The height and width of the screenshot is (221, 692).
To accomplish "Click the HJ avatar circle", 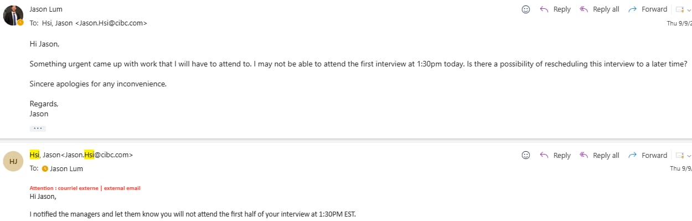I will [13, 161].
